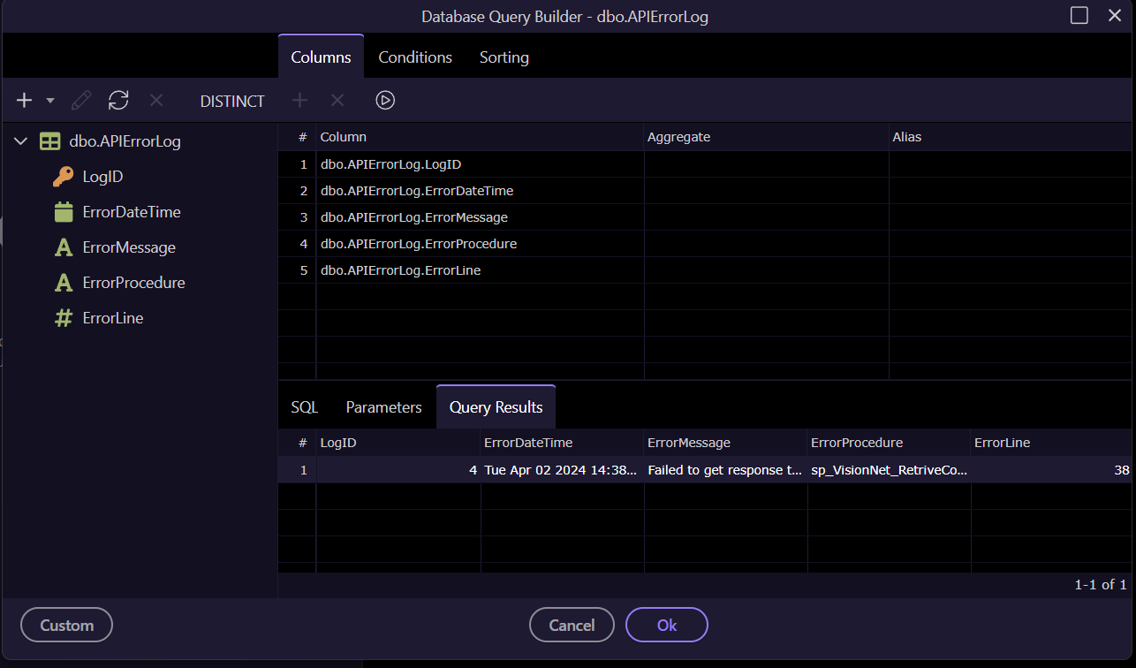This screenshot has height=668, width=1136.
Task: Click the ErrorLine results column header
Action: pos(1053,443)
